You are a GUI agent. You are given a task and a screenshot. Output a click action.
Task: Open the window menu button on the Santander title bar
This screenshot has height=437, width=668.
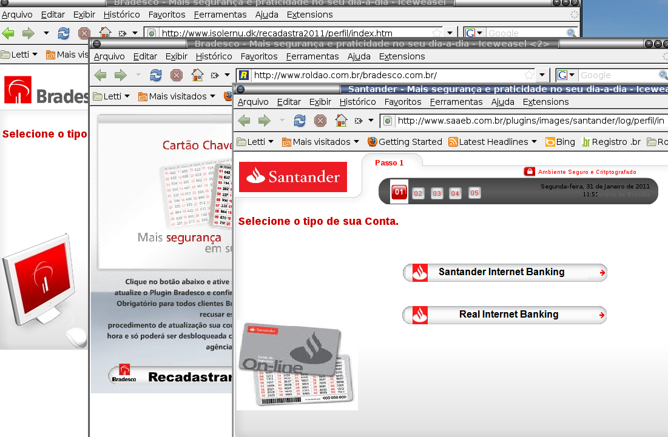pos(241,89)
